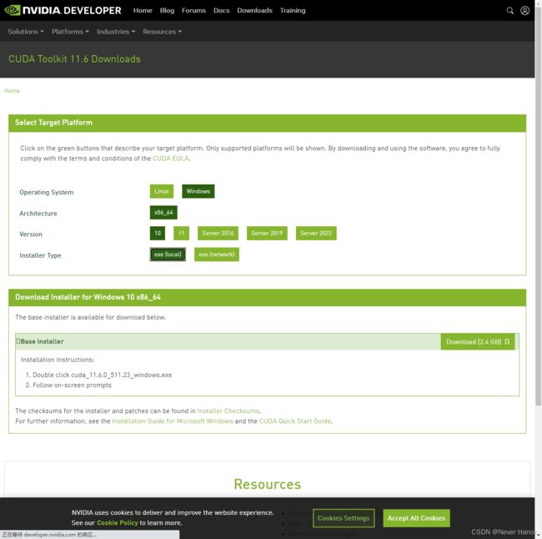
Task: Select Server 2022 version
Action: point(316,233)
